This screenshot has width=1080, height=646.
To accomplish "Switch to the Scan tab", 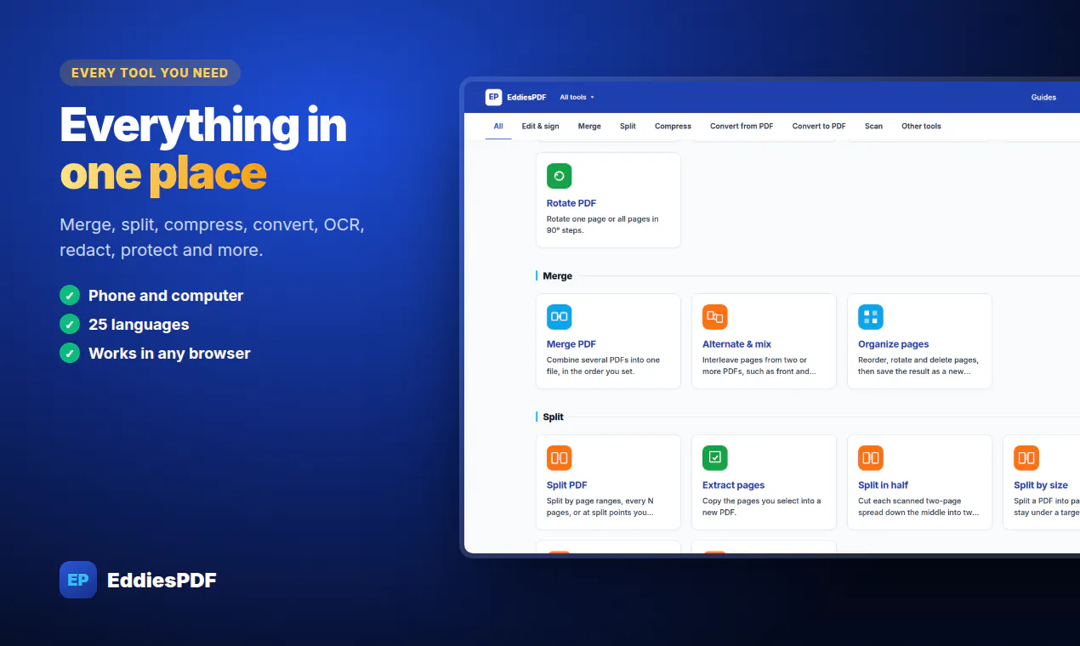I will [x=873, y=126].
